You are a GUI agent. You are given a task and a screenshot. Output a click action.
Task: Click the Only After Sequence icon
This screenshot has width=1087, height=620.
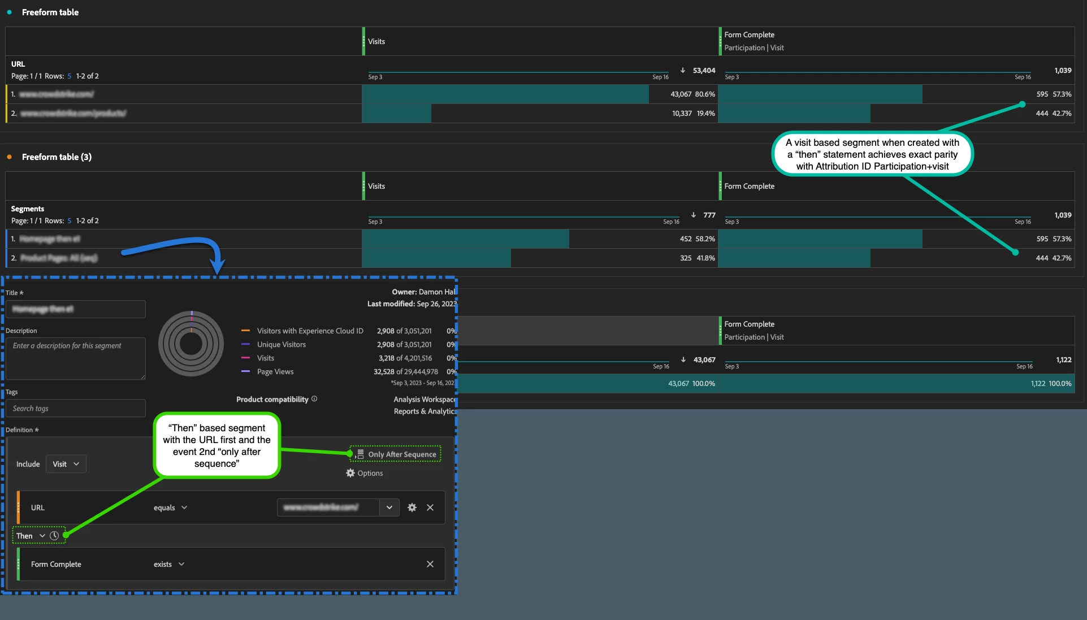(360, 454)
